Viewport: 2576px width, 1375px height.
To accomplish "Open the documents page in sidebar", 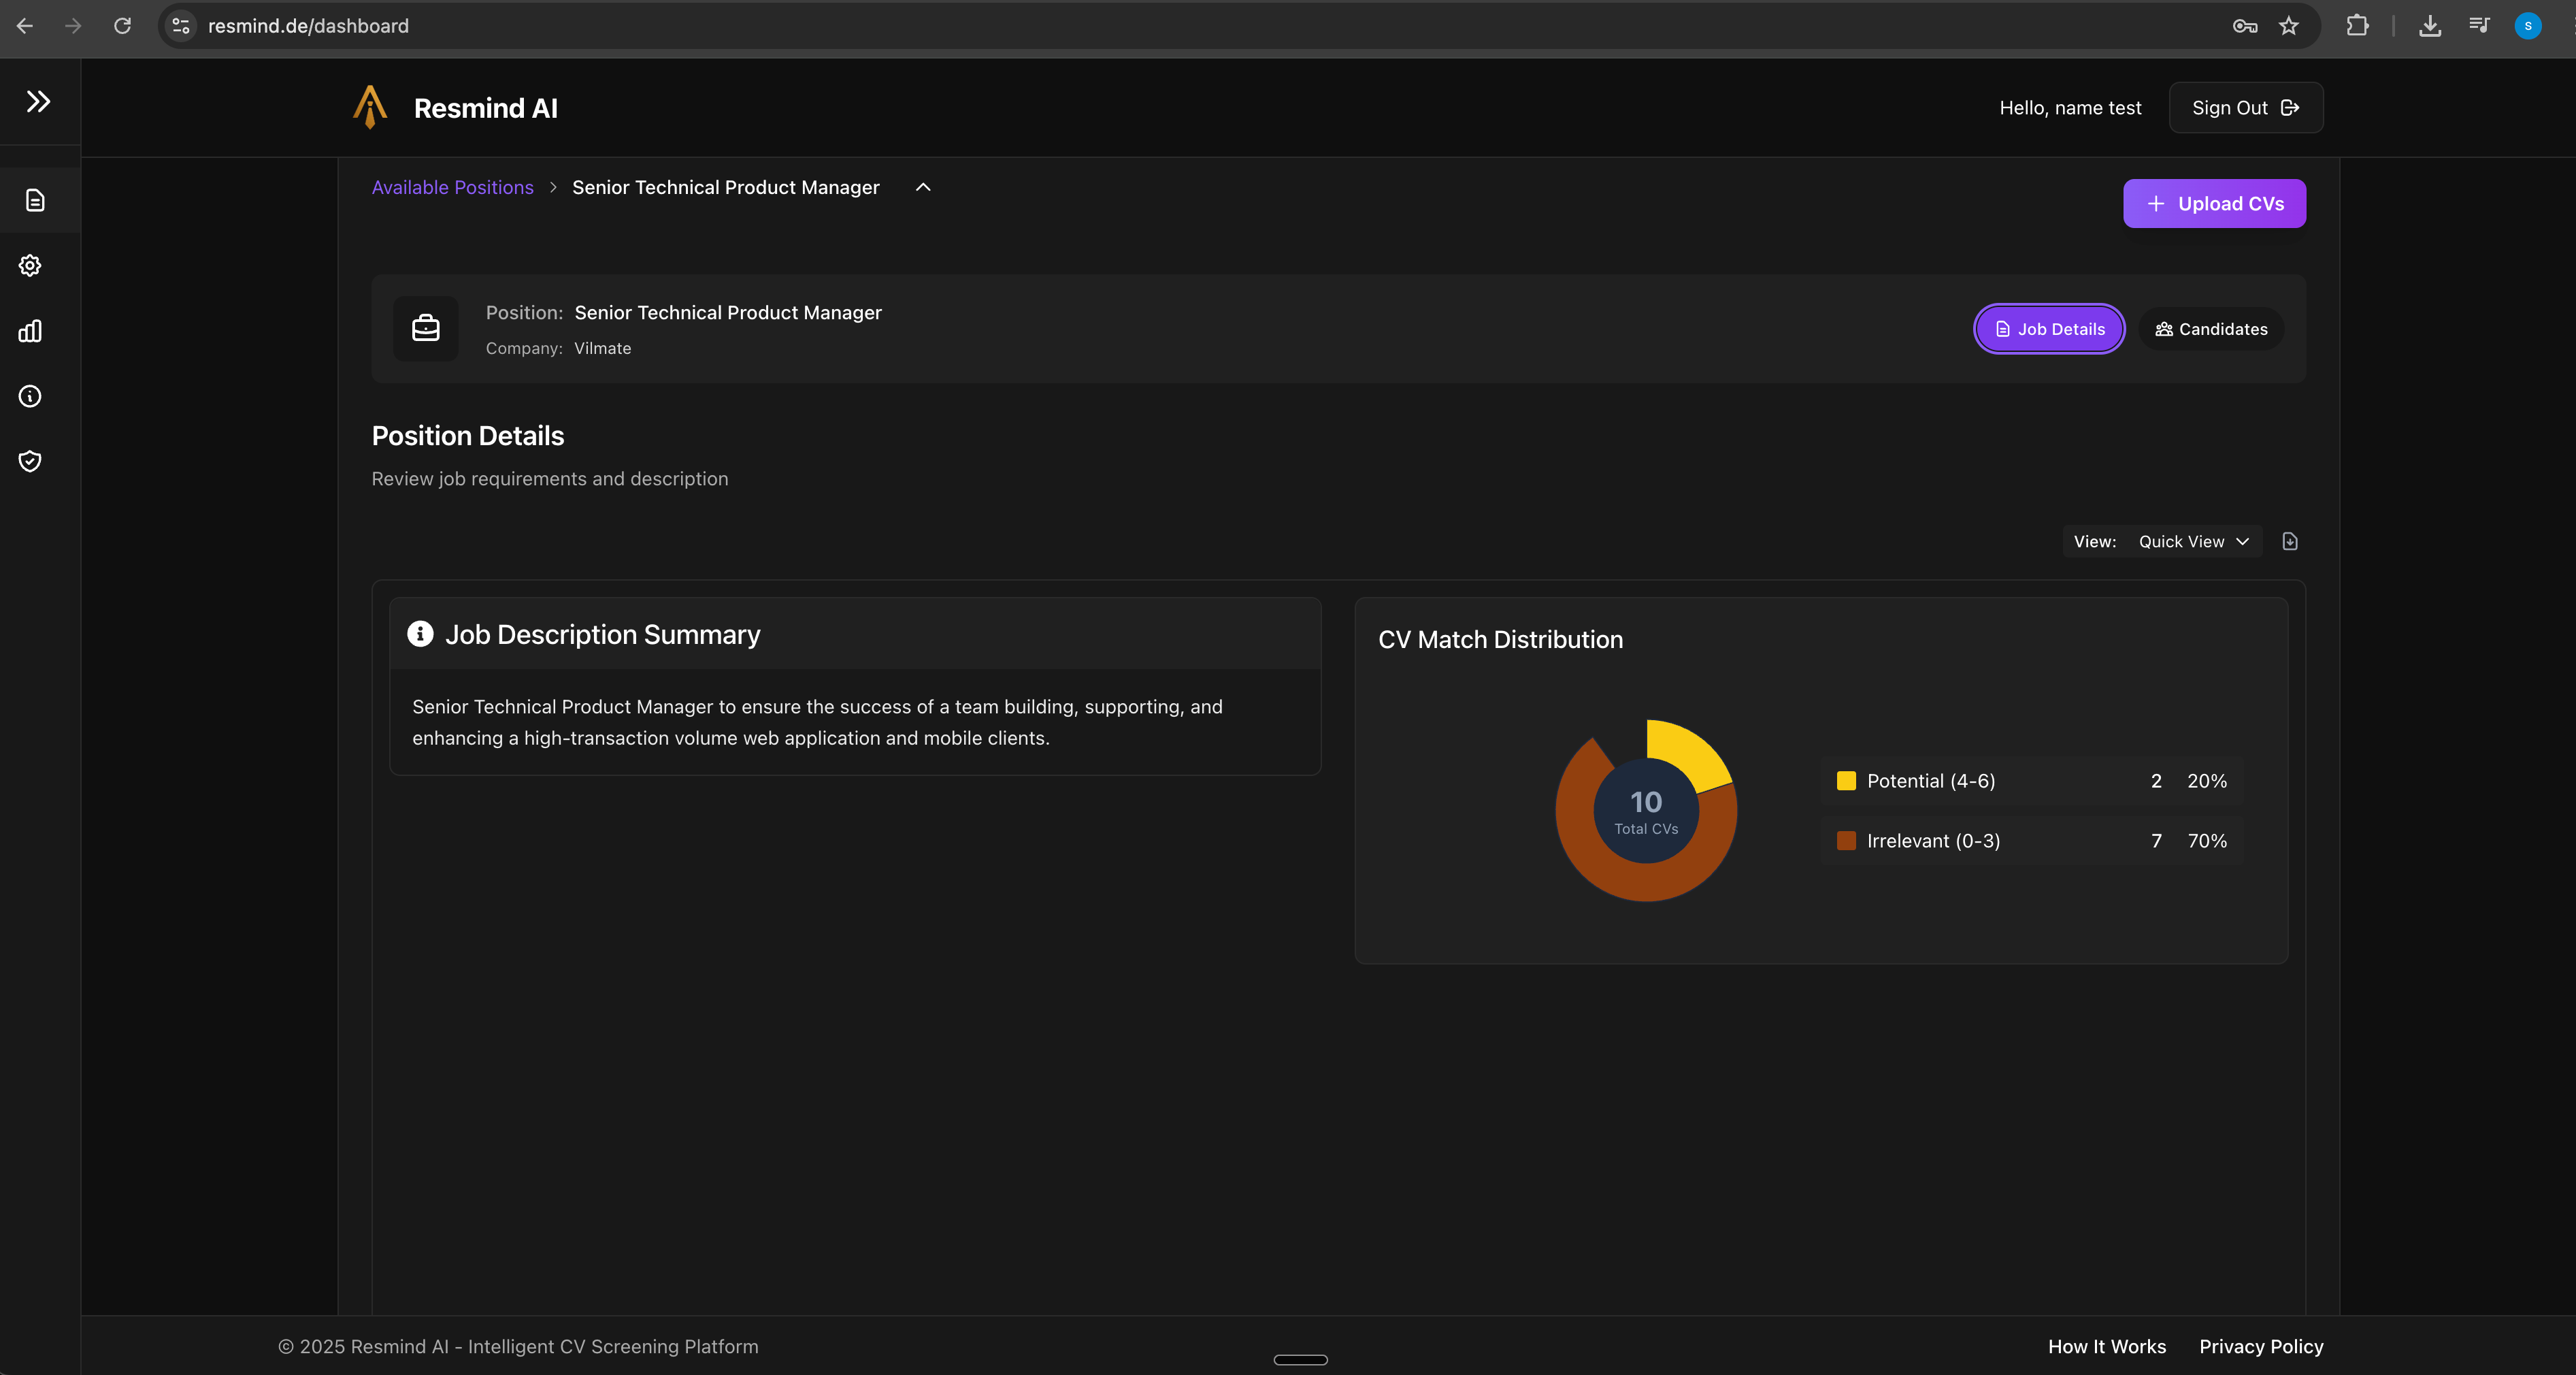I will point(35,201).
